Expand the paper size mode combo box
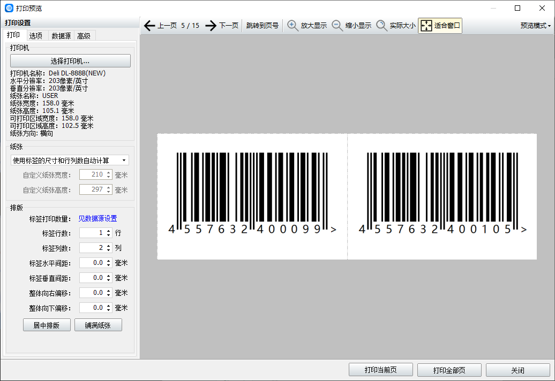 [70, 161]
